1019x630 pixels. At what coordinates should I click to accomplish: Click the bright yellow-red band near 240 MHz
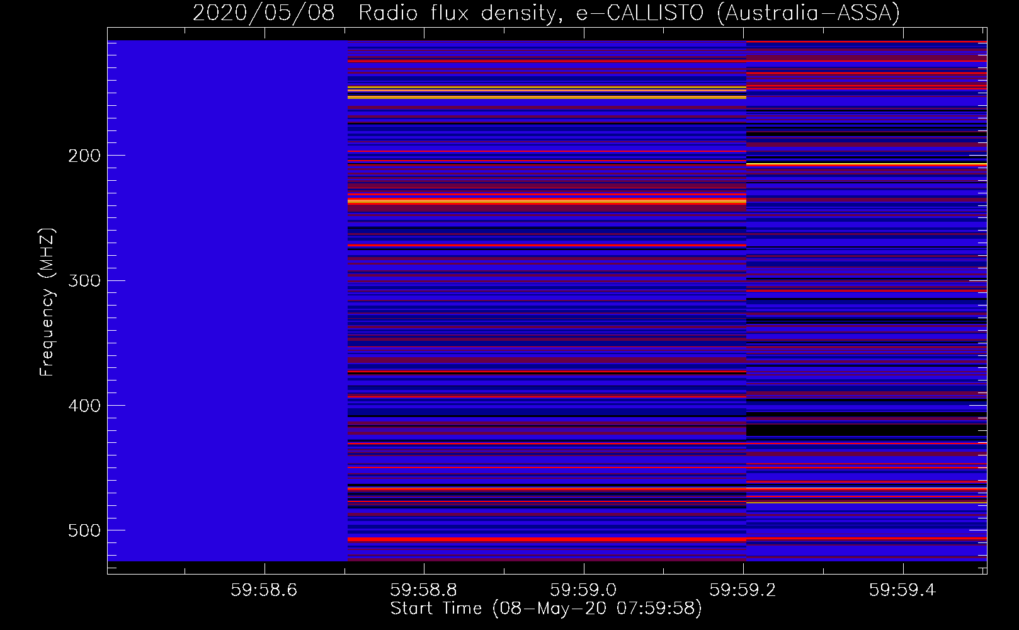[x=547, y=202]
